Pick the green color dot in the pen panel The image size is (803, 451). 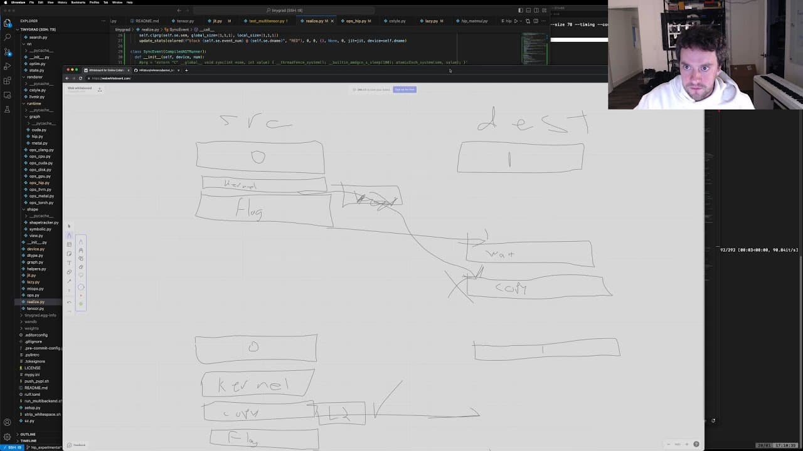[x=81, y=304]
